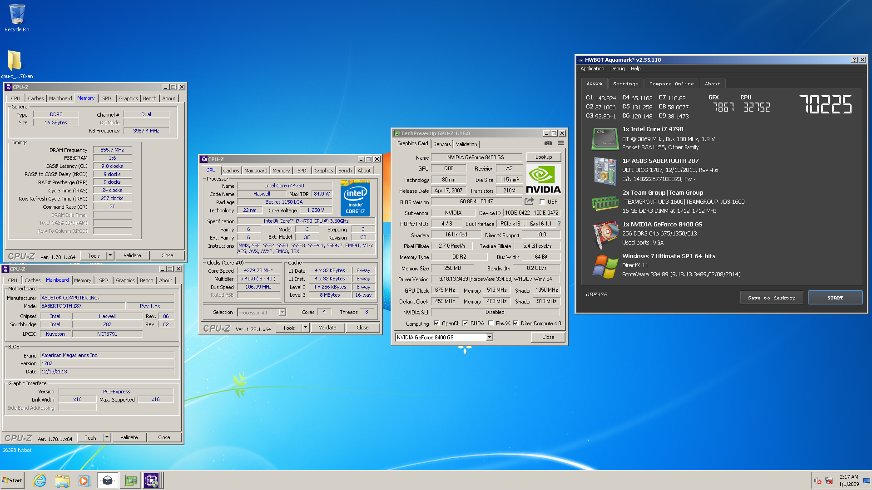Click the Lookup button in GPU-Z
Image resolution: width=872 pixels, height=490 pixels.
tap(544, 157)
